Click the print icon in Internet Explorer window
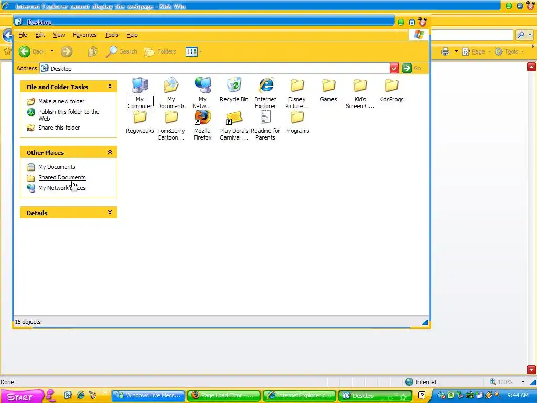Screen dimensions: 537x403 (x=445, y=52)
